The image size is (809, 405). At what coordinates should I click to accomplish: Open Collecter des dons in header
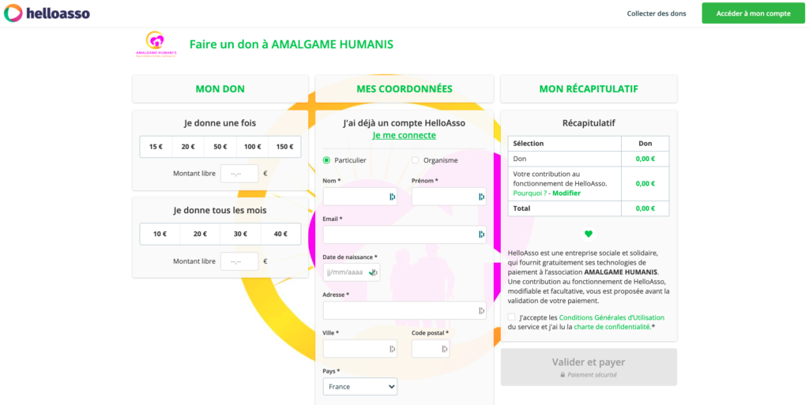point(657,13)
